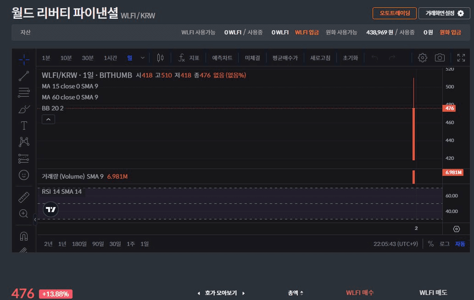Open 거래화면설정 trading screen settings
The width and height of the screenshot is (474, 300).
pos(444,13)
